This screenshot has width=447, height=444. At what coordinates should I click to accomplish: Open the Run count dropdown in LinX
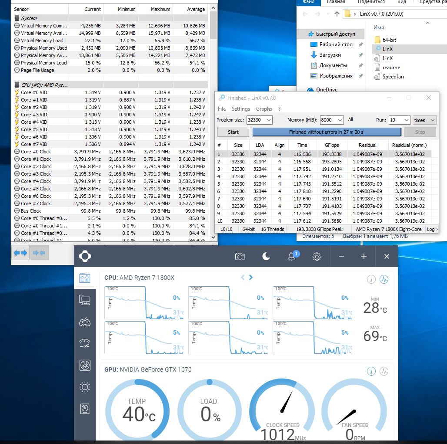click(407, 120)
